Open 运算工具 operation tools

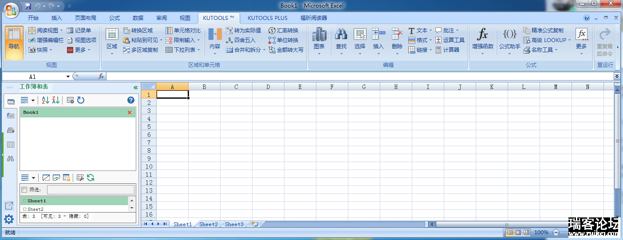pyautogui.click(x=450, y=40)
